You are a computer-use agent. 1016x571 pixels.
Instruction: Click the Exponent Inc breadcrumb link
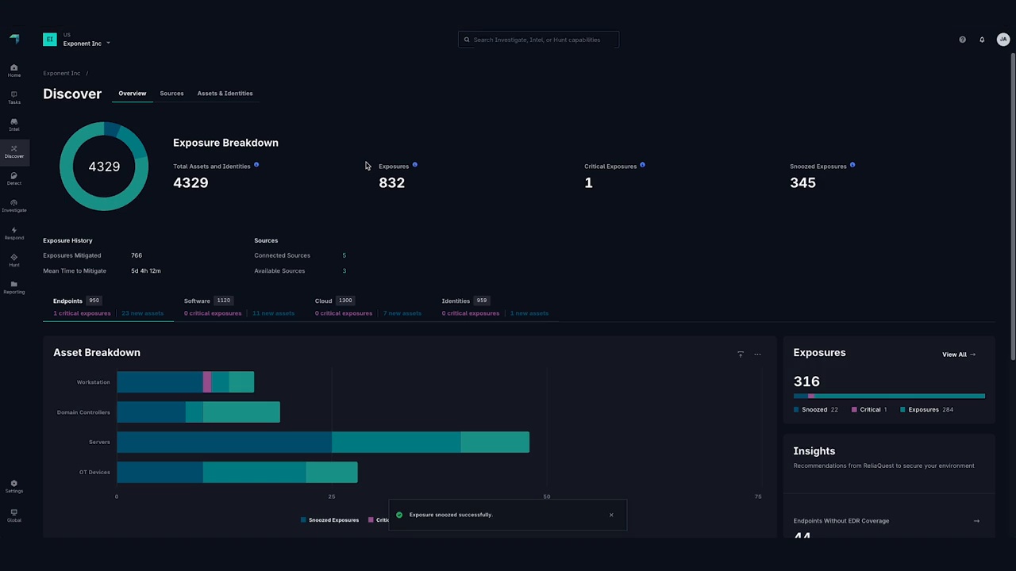coord(61,73)
